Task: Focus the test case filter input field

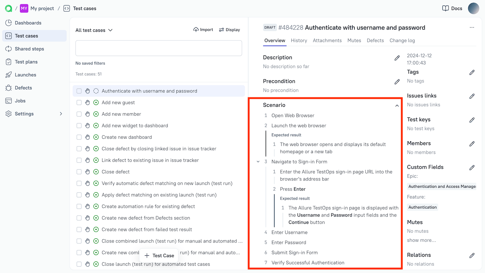Action: (159, 48)
